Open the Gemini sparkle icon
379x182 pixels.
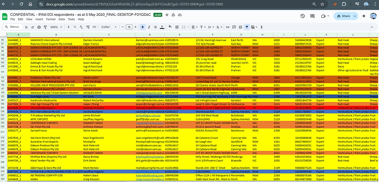(364, 16)
